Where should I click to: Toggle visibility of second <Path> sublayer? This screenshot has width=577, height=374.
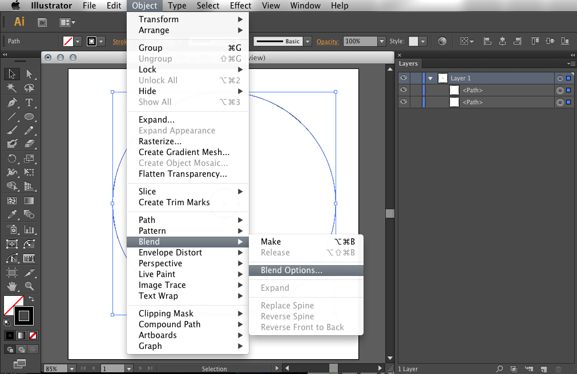coord(404,102)
